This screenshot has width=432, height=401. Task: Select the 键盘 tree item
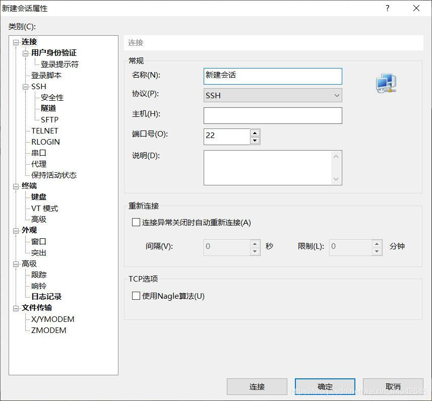click(39, 197)
